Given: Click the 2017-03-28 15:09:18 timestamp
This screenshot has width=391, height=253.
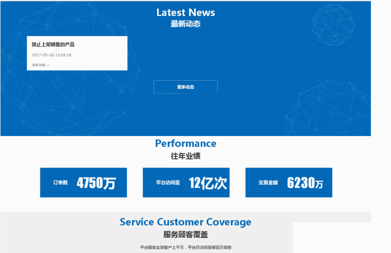Looking at the screenshot, I should (51, 55).
